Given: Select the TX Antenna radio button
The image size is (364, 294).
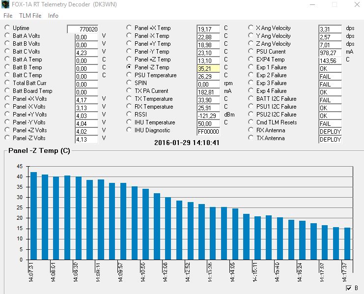Looking at the screenshot, I should click(251, 138).
